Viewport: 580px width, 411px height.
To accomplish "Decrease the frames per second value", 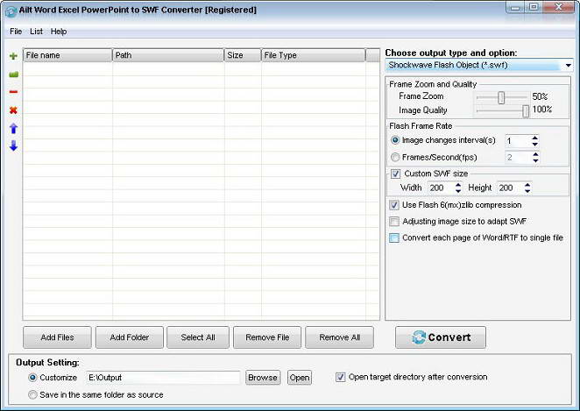I will point(535,160).
